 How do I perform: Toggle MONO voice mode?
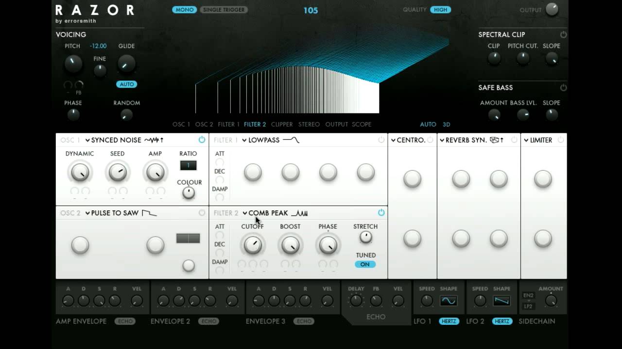185,10
